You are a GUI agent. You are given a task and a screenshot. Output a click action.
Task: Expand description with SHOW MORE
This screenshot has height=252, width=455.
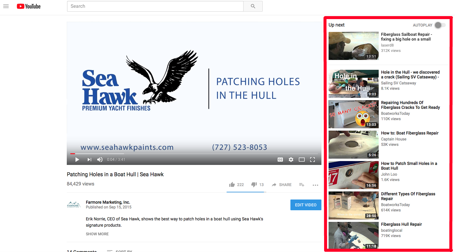(x=97, y=234)
